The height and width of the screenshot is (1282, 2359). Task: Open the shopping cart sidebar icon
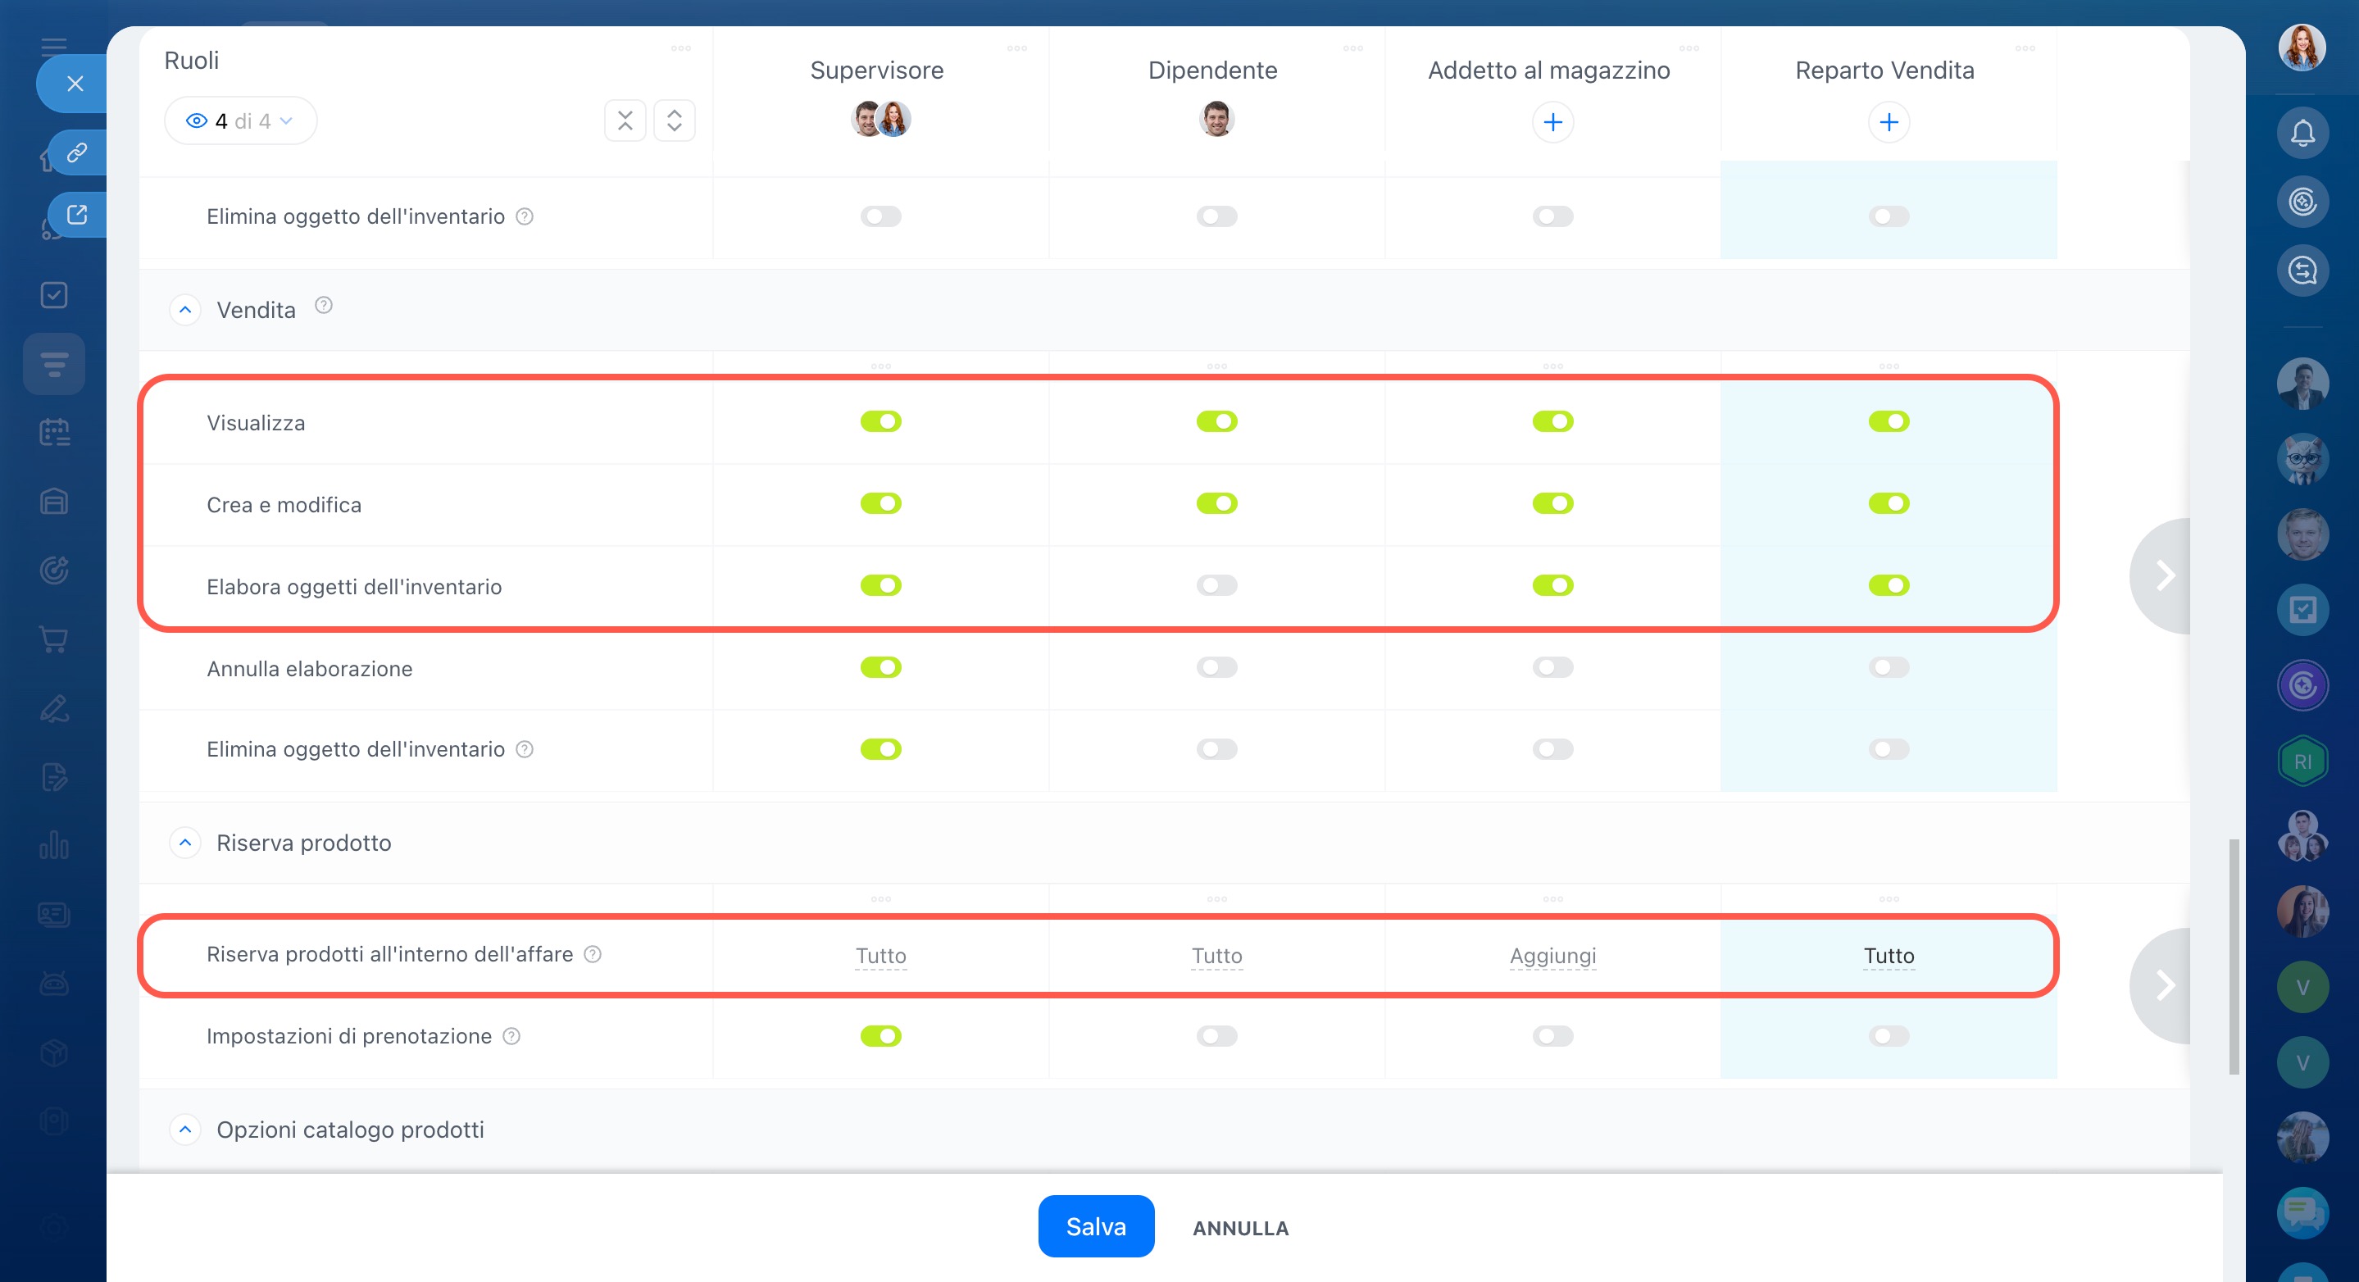point(54,639)
